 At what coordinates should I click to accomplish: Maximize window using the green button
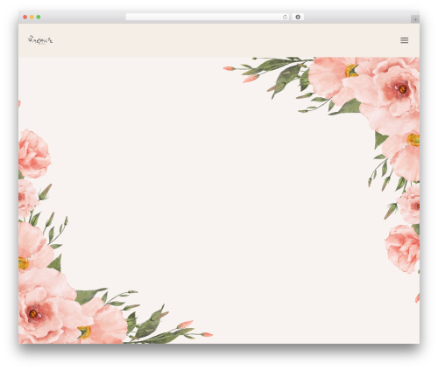[x=39, y=17]
